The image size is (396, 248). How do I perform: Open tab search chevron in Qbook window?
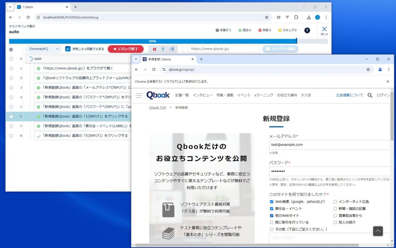pos(136,59)
